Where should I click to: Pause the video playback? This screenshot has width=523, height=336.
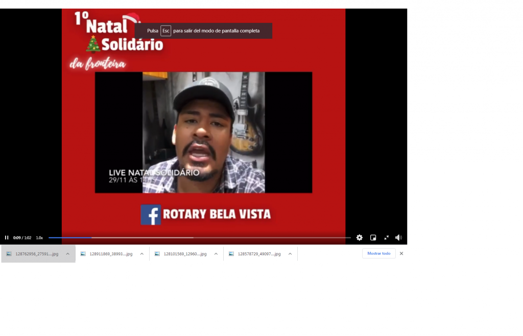pyautogui.click(x=7, y=237)
